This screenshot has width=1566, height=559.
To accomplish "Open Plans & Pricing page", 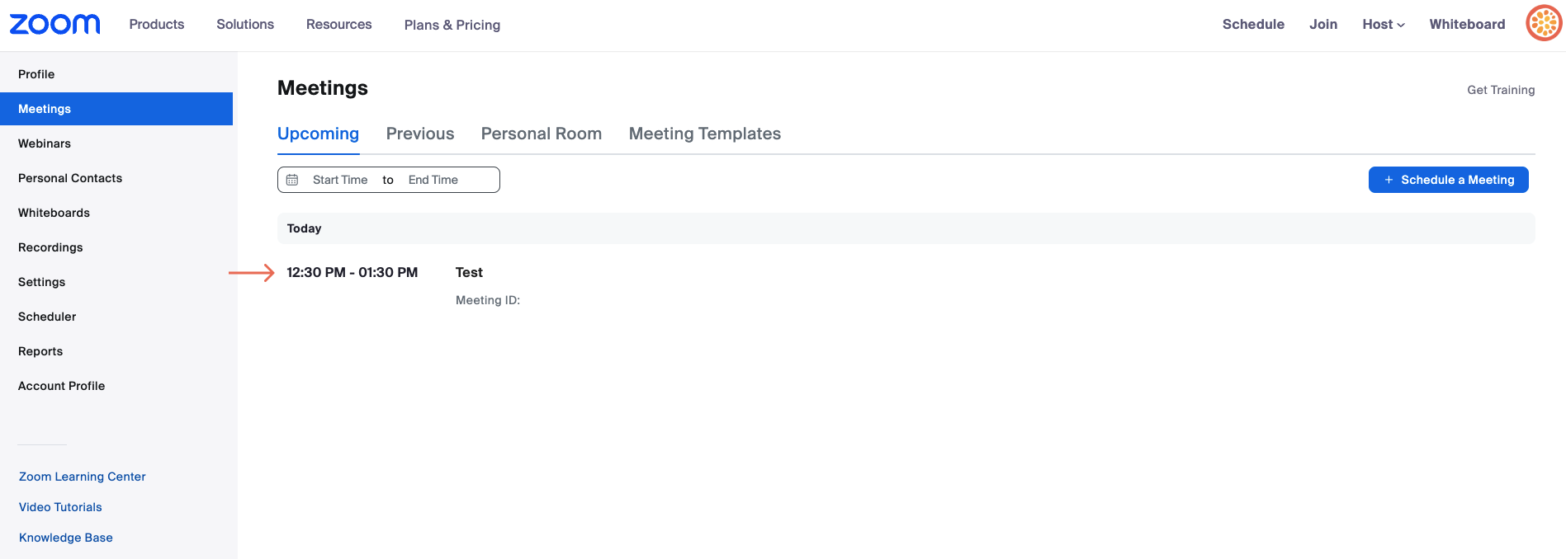I will pyautogui.click(x=452, y=25).
